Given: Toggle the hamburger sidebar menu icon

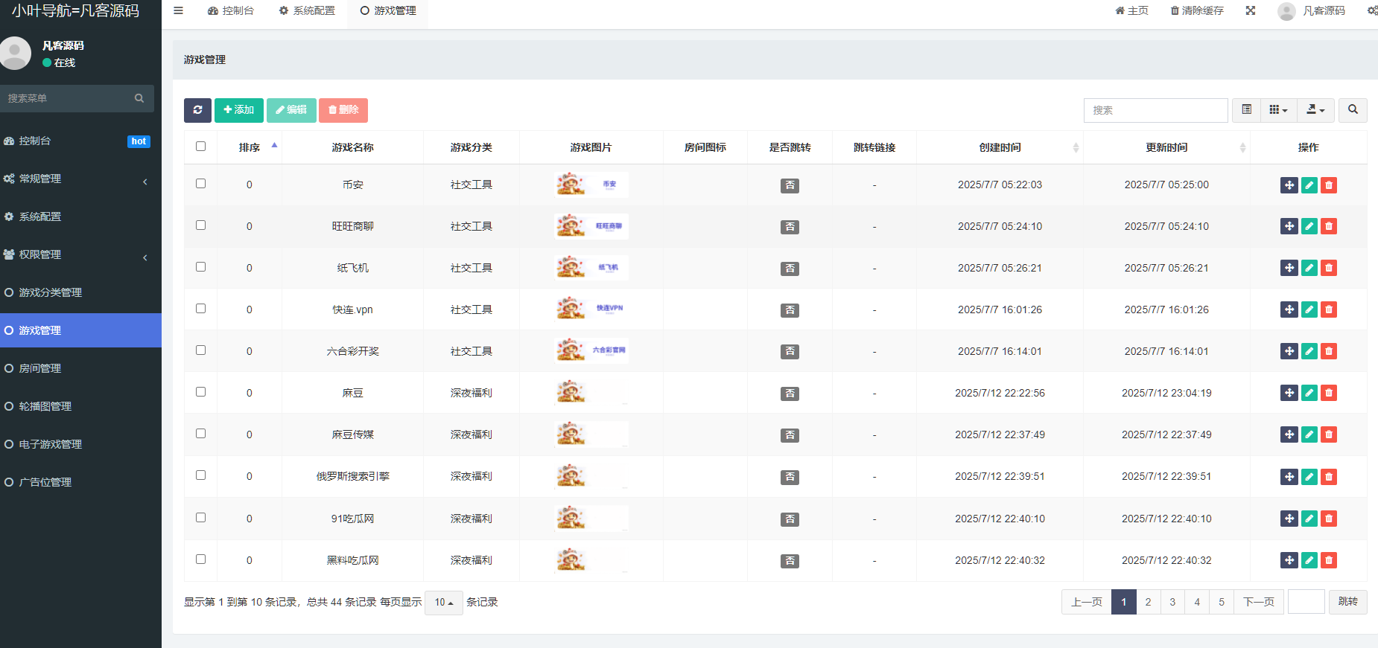Looking at the screenshot, I should coord(178,10).
